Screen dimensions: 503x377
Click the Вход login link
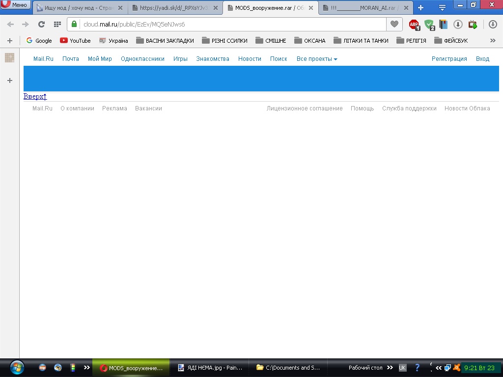[482, 59]
